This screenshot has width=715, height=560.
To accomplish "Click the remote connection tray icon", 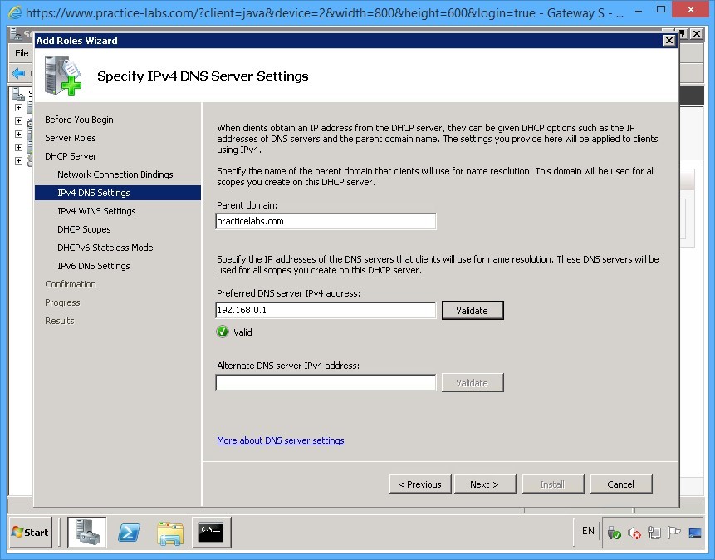I will (x=694, y=532).
